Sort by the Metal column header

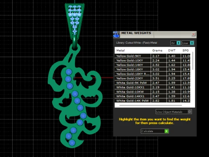pyautogui.click(x=121, y=51)
